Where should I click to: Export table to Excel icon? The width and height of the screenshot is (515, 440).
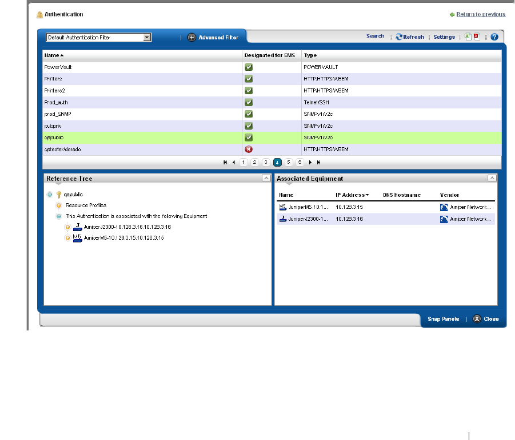(x=468, y=37)
